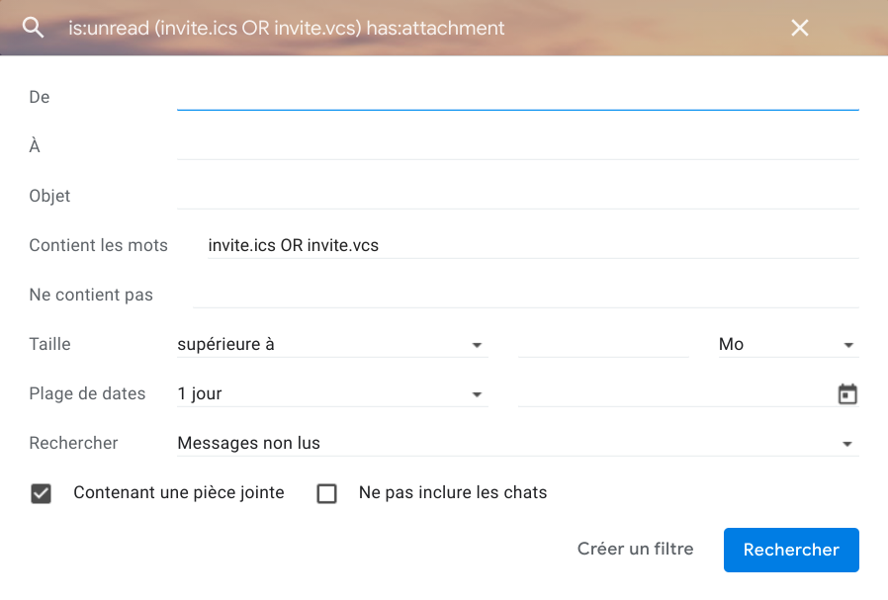888x600 pixels.
Task: Click the 'Plage de dates' label
Action: [x=87, y=393]
